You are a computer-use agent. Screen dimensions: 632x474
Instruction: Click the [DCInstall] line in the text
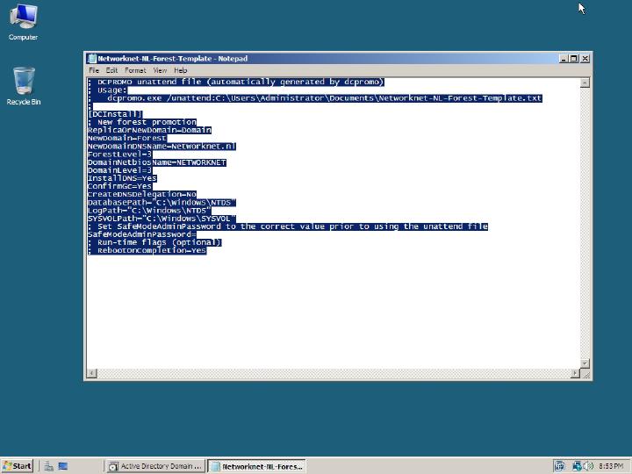115,114
